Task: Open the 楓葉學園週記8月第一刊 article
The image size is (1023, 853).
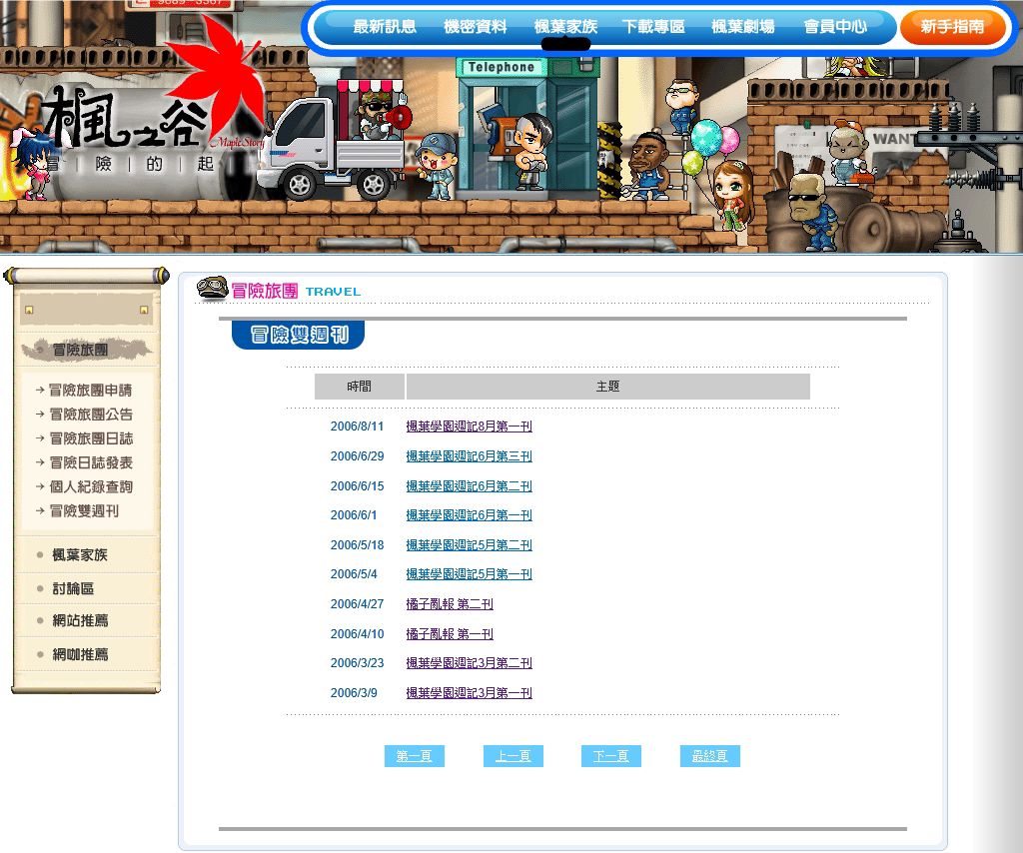Action: tap(469, 426)
